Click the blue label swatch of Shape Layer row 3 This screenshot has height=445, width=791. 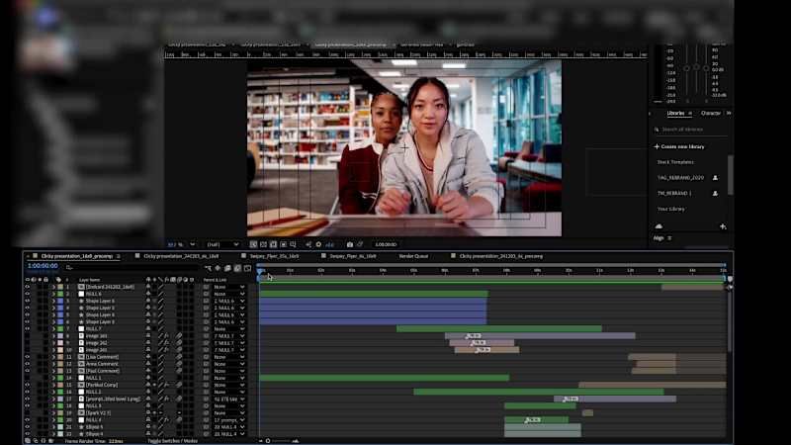[60, 301]
